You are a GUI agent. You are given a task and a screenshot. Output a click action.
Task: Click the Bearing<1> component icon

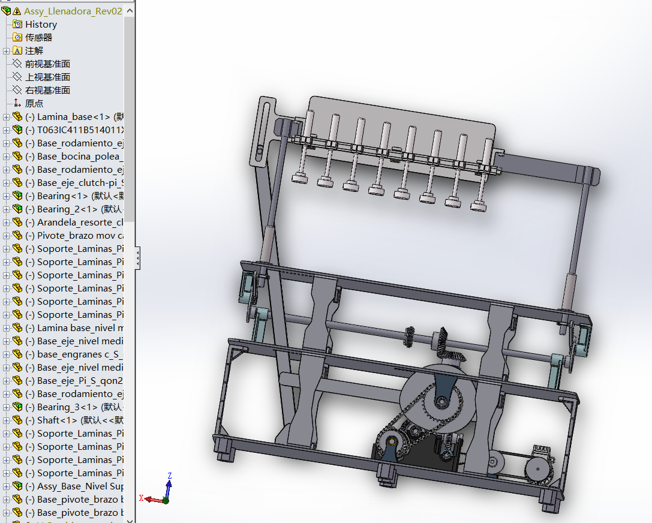point(17,196)
